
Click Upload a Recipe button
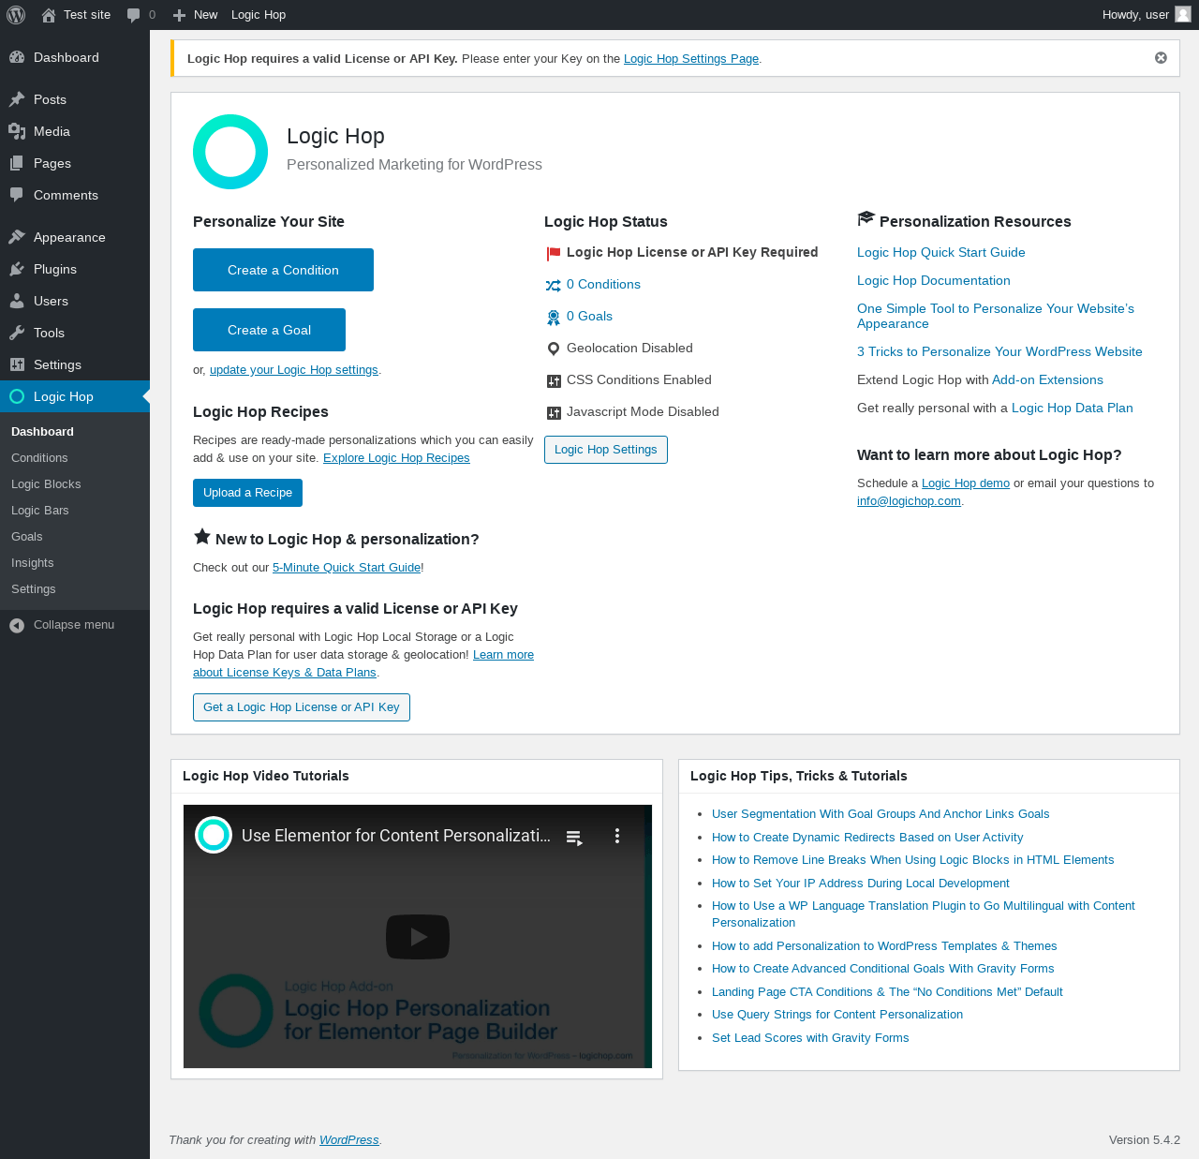pos(247,493)
